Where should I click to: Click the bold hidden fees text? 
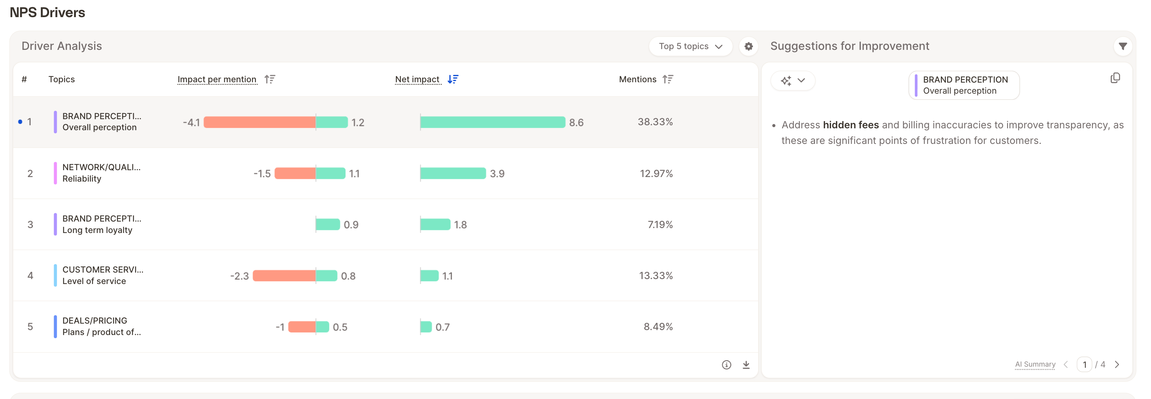[850, 125]
